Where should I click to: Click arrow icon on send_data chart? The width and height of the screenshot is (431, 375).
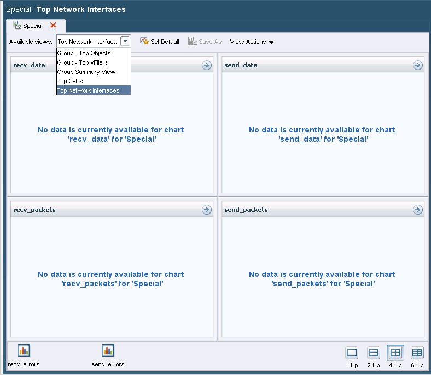[418, 65]
